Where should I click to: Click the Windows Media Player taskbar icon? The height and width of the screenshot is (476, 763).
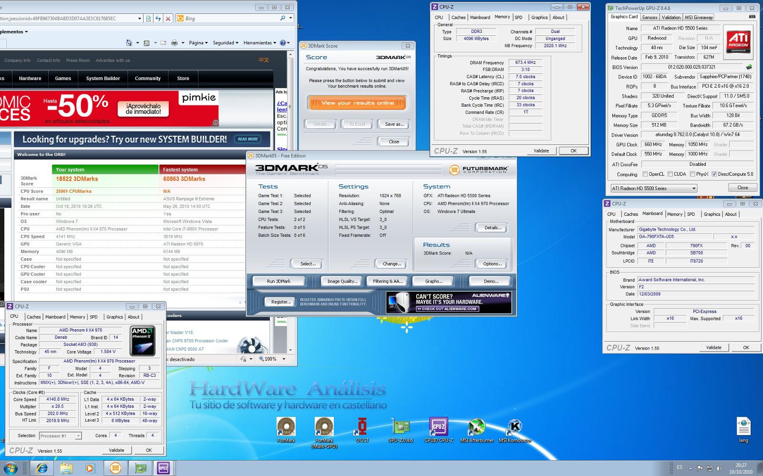coord(91,468)
